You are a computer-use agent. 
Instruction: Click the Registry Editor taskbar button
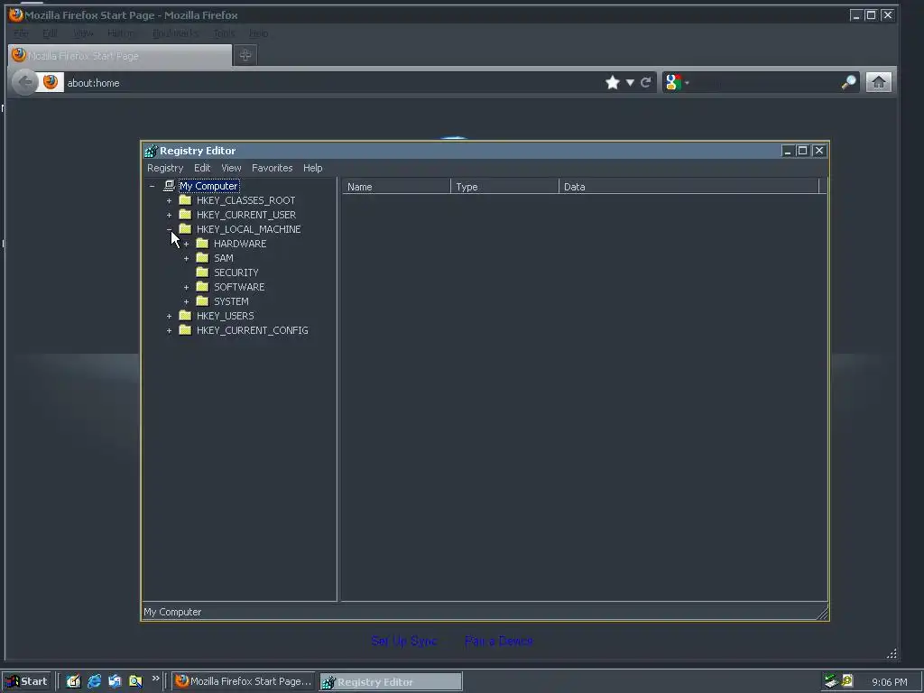pos(391,682)
